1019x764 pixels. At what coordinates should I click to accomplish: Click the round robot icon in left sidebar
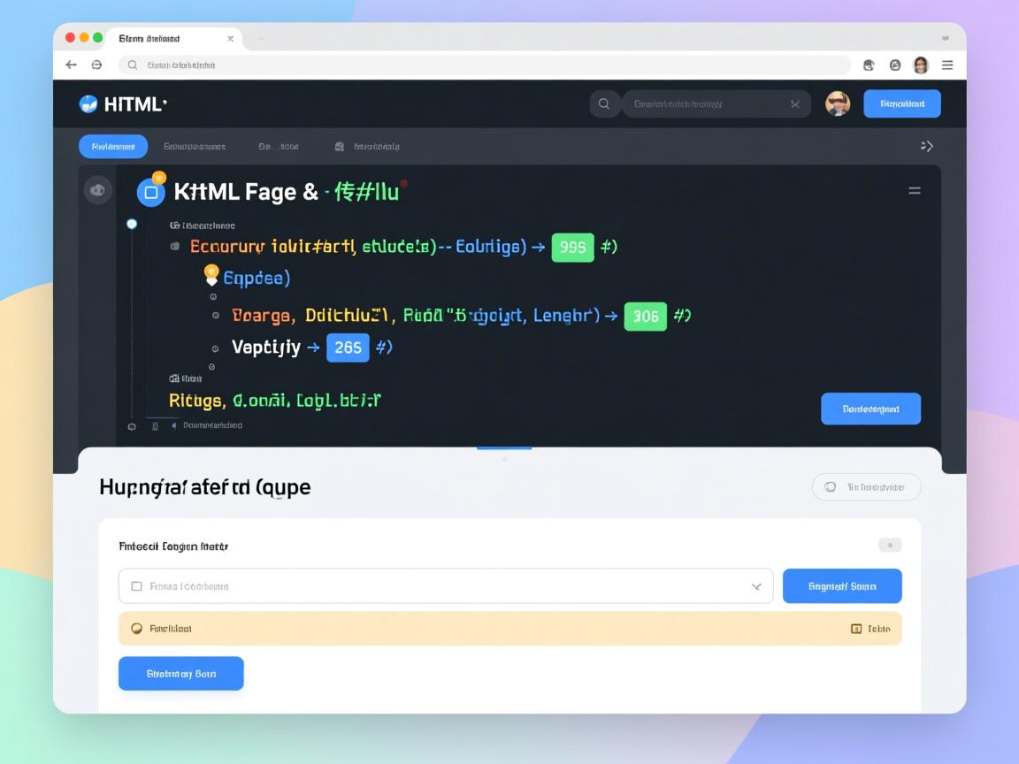(97, 190)
